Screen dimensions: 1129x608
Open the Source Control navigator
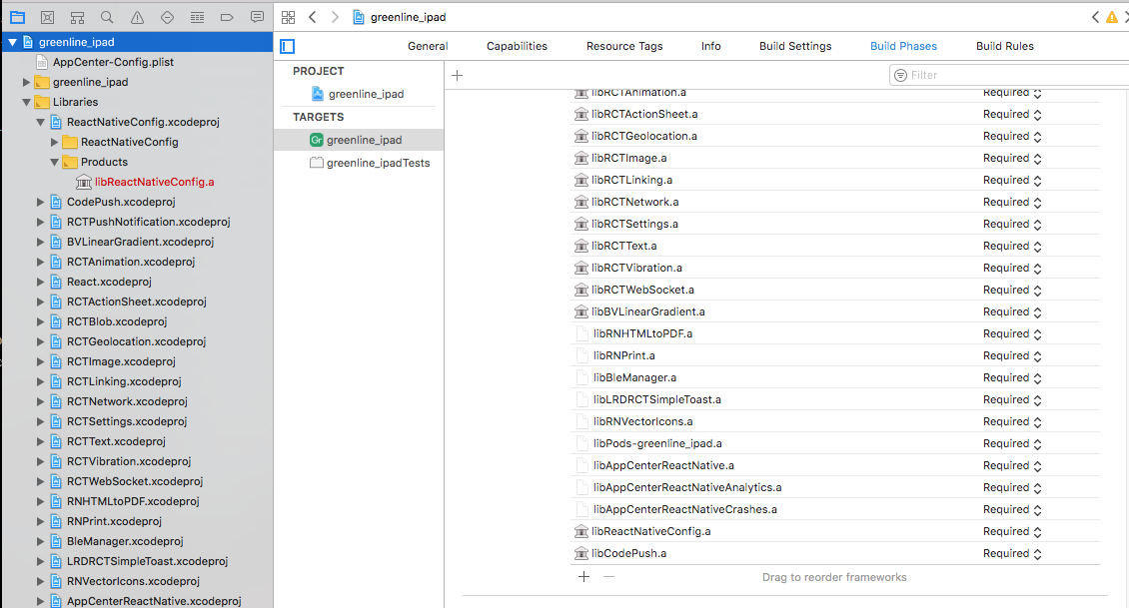click(x=48, y=17)
